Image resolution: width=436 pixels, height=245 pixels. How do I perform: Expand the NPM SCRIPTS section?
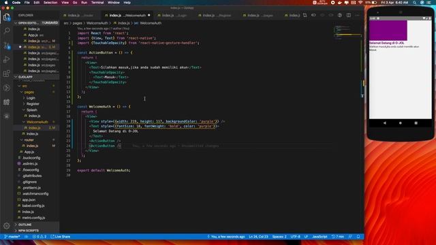tap(37, 231)
